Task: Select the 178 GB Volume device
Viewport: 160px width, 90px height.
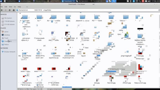Action: (x=8, y=21)
